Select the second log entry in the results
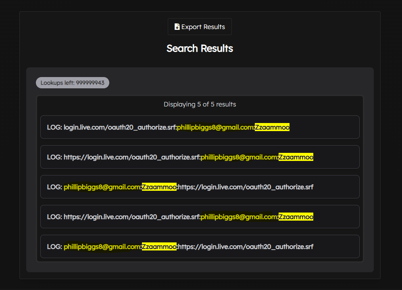The image size is (402, 290). coord(200,157)
